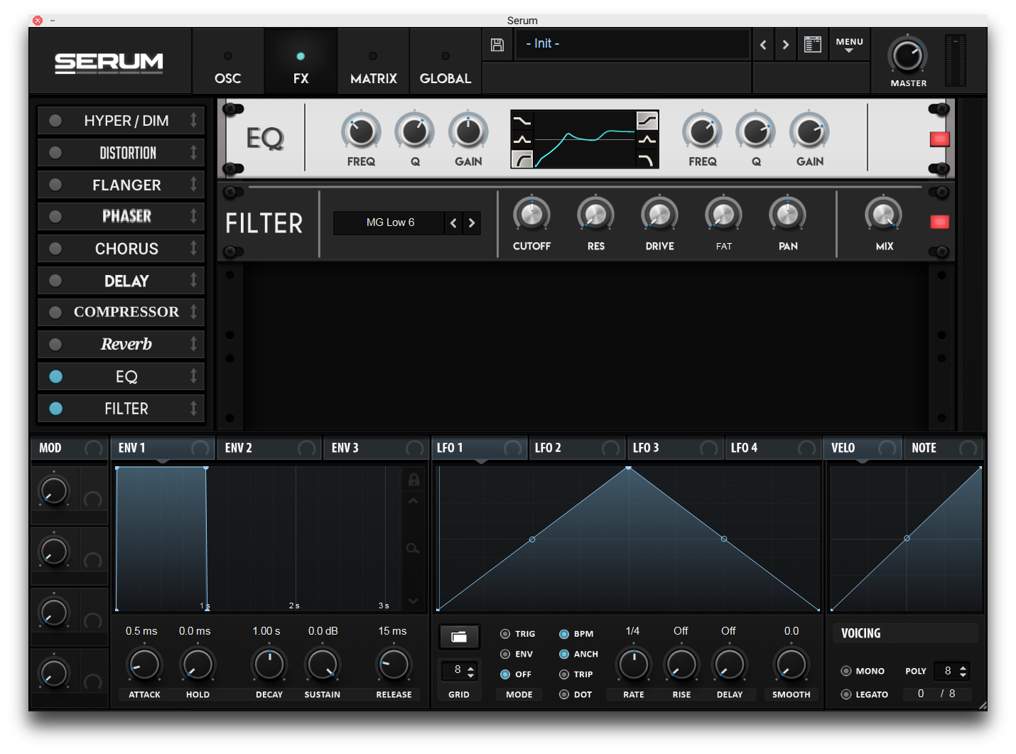Switch to the GLOBAL tab

tap(445, 63)
